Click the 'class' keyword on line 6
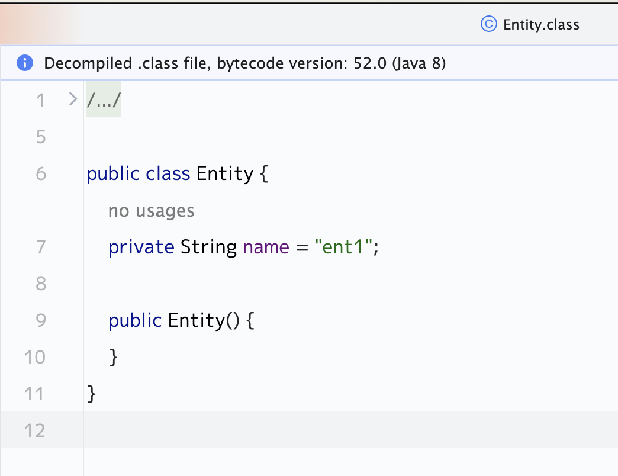The image size is (618, 476). [x=168, y=174]
